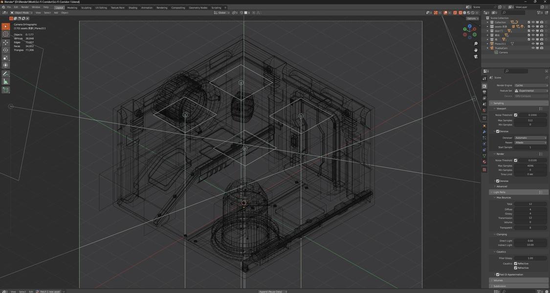Select the Annotate tool
The width and height of the screenshot is (550, 293).
tap(6, 74)
